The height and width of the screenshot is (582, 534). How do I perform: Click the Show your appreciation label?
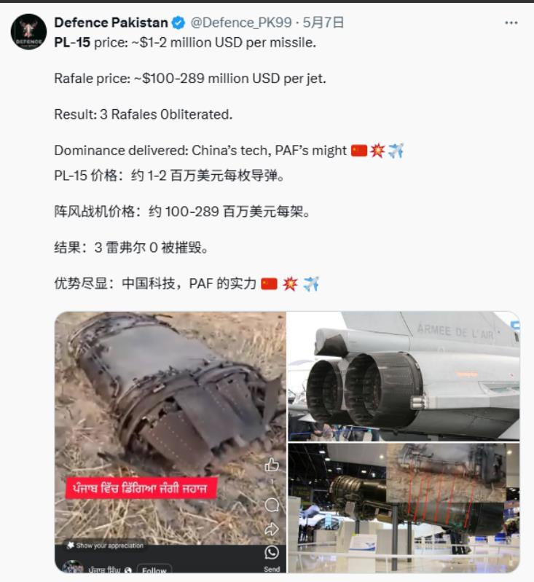coord(106,546)
